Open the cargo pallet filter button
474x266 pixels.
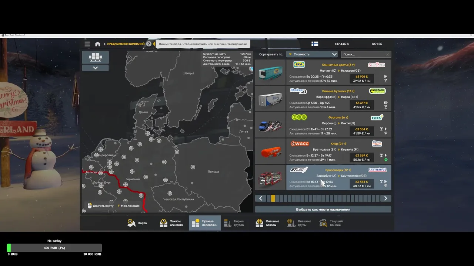tap(96, 57)
